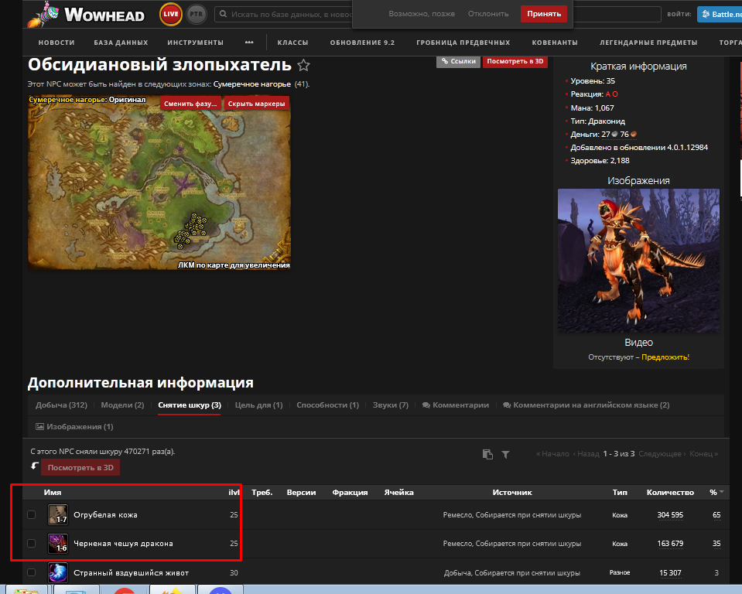Open the Сменить фазу dropdown on map
This screenshot has height=594, width=742.
tap(190, 104)
